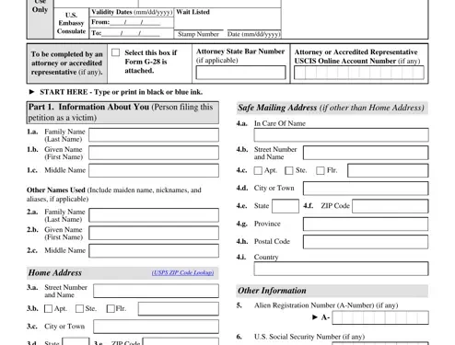Click the 4.f. ZIP Code field

[x=391, y=206]
